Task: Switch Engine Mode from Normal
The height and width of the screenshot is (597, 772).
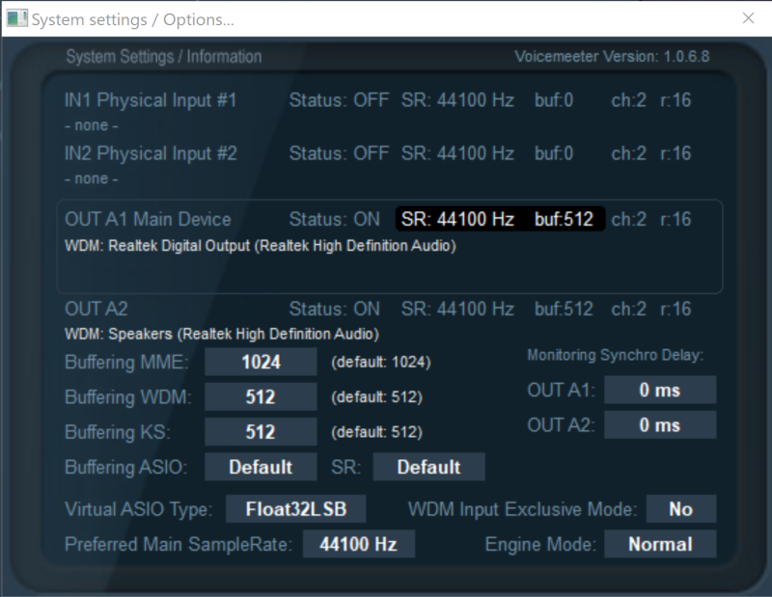Action: pos(660,544)
